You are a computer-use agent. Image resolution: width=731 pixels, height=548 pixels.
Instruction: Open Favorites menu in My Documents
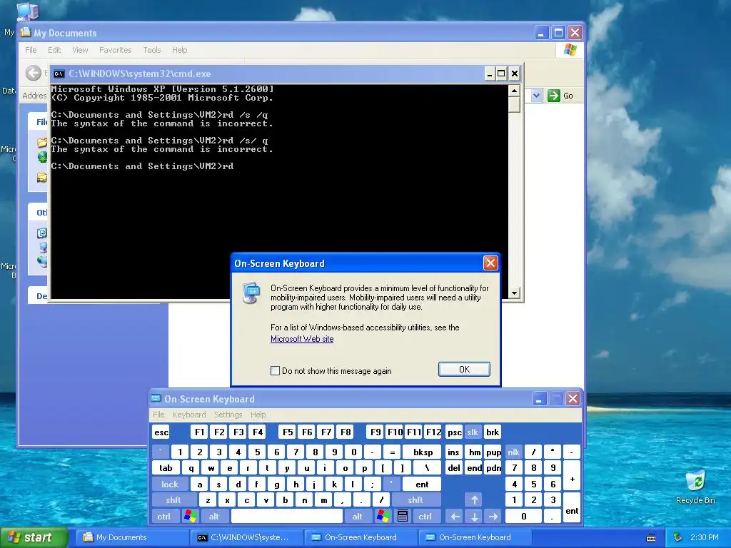pos(115,50)
